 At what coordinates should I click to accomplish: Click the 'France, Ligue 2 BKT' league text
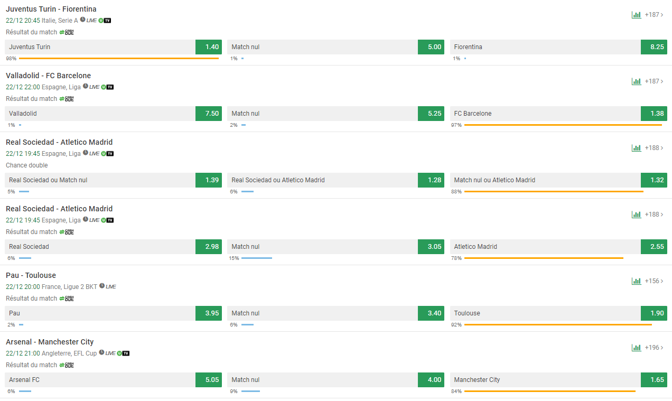pos(69,287)
